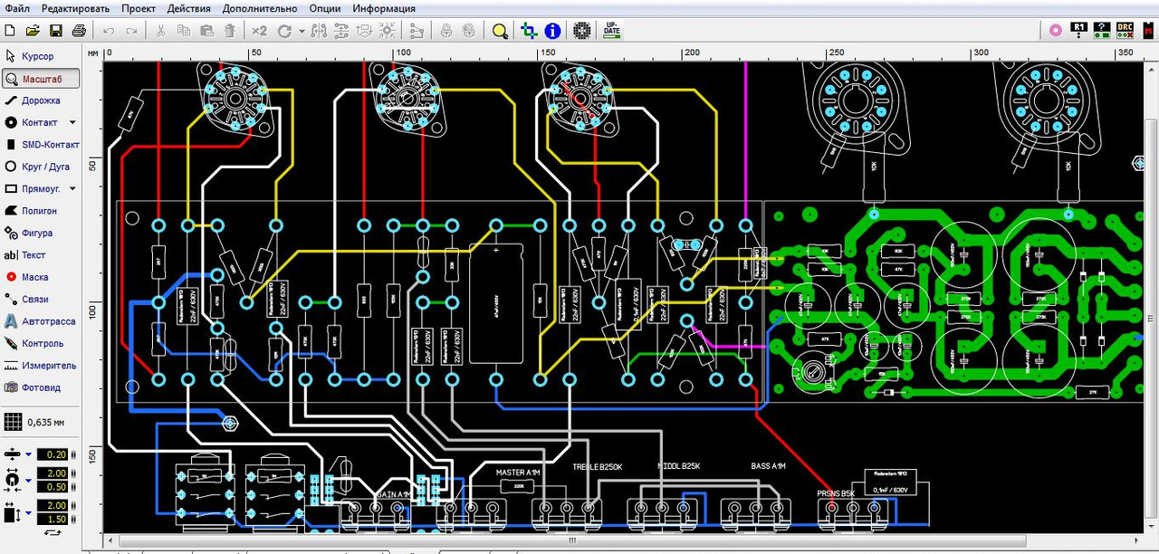Select the Полигон tool
The width and height of the screenshot is (1159, 554).
(x=40, y=211)
